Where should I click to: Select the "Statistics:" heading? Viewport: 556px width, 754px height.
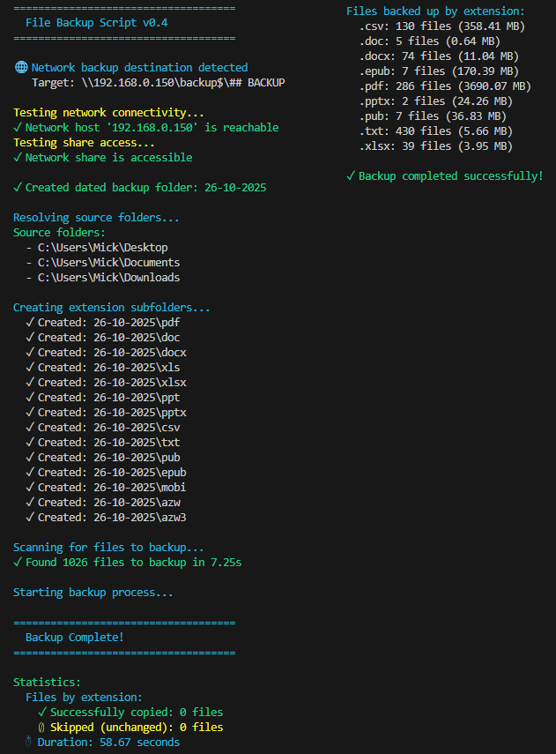pyautogui.click(x=47, y=682)
